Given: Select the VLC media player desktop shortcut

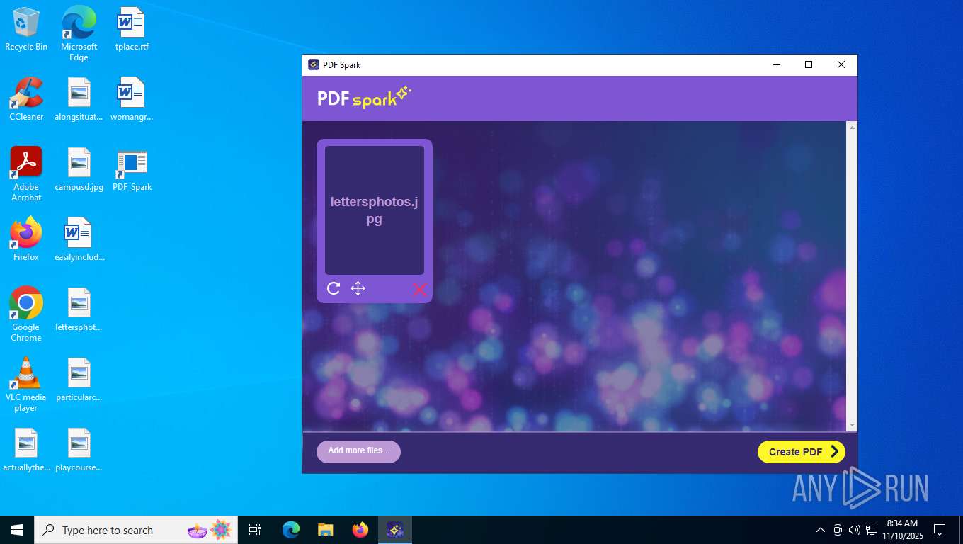Looking at the screenshot, I should [26, 385].
